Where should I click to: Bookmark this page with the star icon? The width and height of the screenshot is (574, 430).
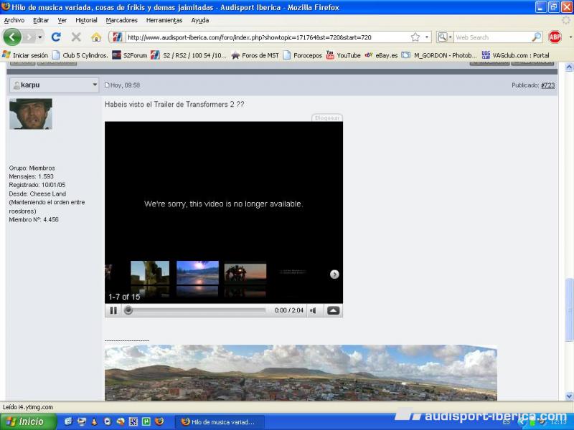point(415,37)
